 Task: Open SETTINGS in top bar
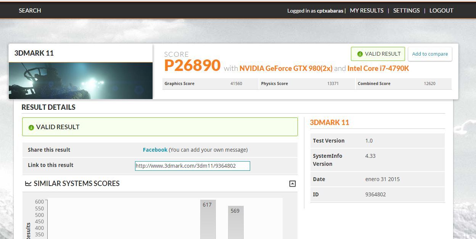[406, 11]
